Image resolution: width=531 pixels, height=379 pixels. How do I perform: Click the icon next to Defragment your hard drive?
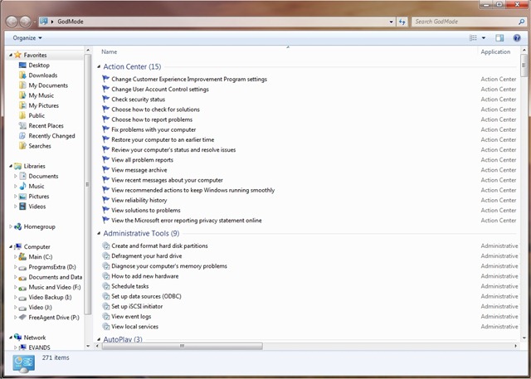click(x=105, y=256)
